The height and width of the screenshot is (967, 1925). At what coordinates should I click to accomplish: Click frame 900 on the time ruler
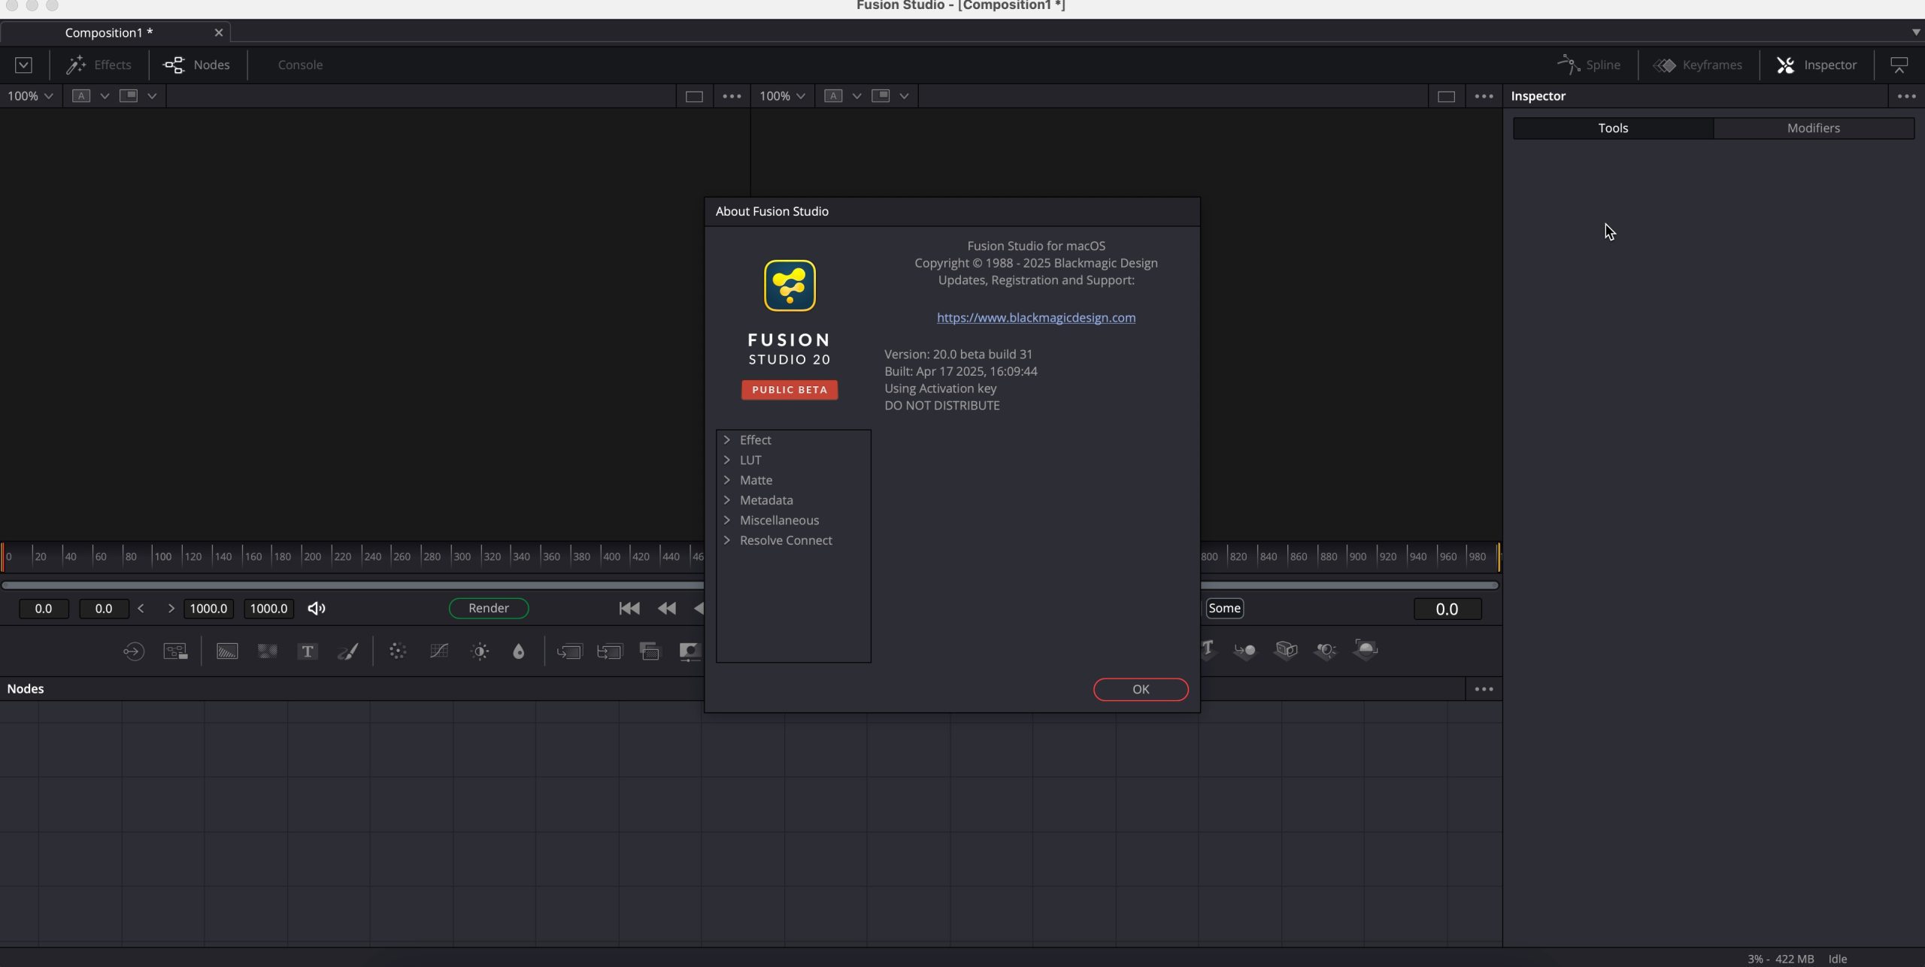(1357, 557)
